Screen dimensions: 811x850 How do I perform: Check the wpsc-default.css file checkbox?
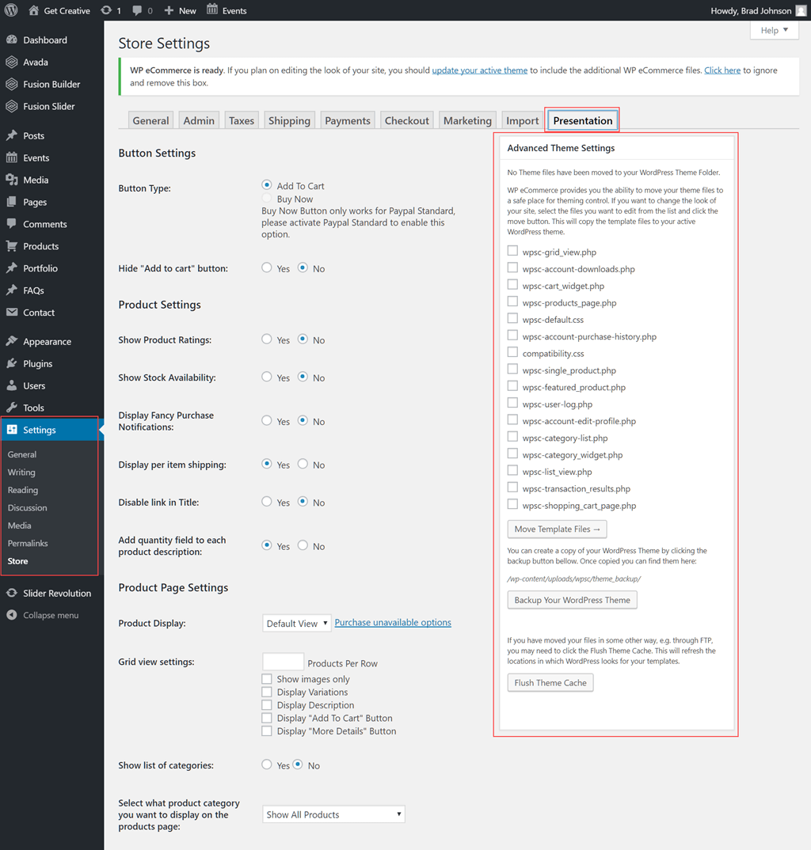click(x=512, y=318)
